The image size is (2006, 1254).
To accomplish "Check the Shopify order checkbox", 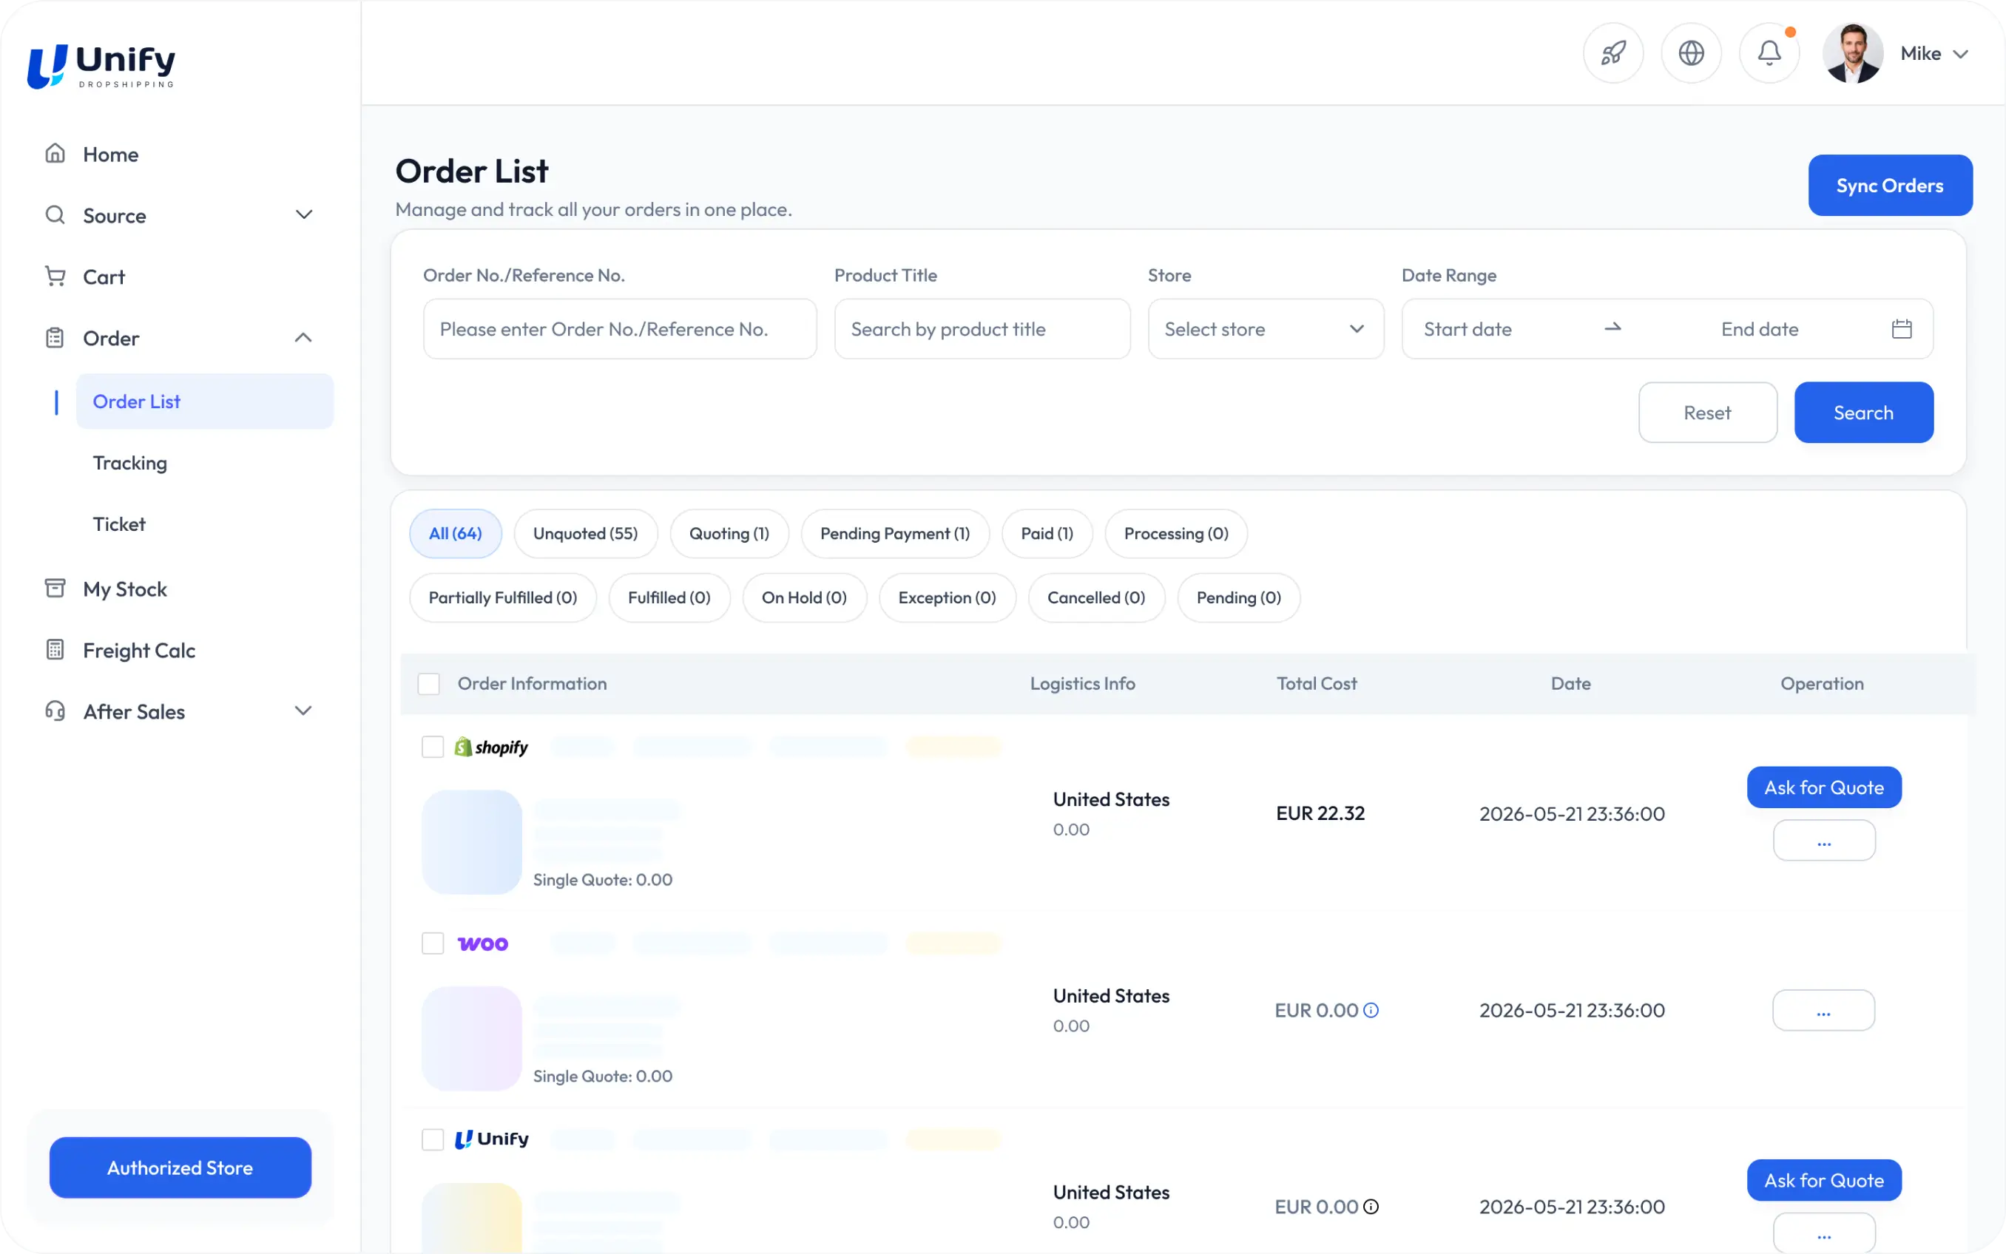I will (433, 747).
